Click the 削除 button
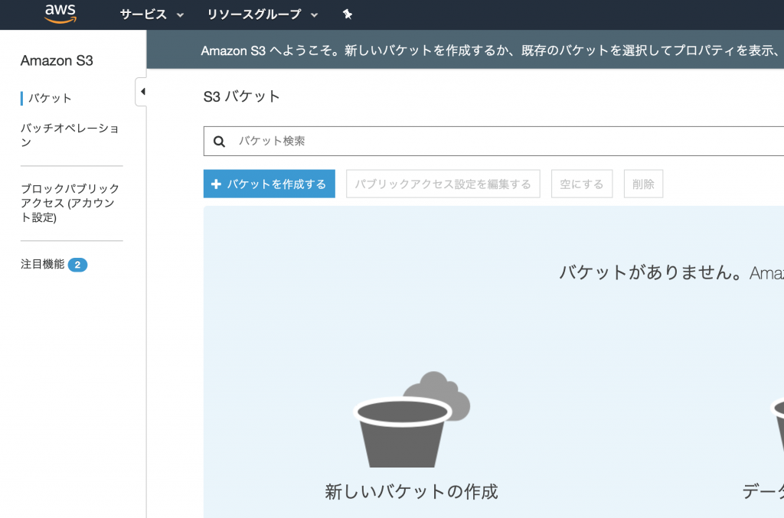The image size is (784, 518). [643, 184]
